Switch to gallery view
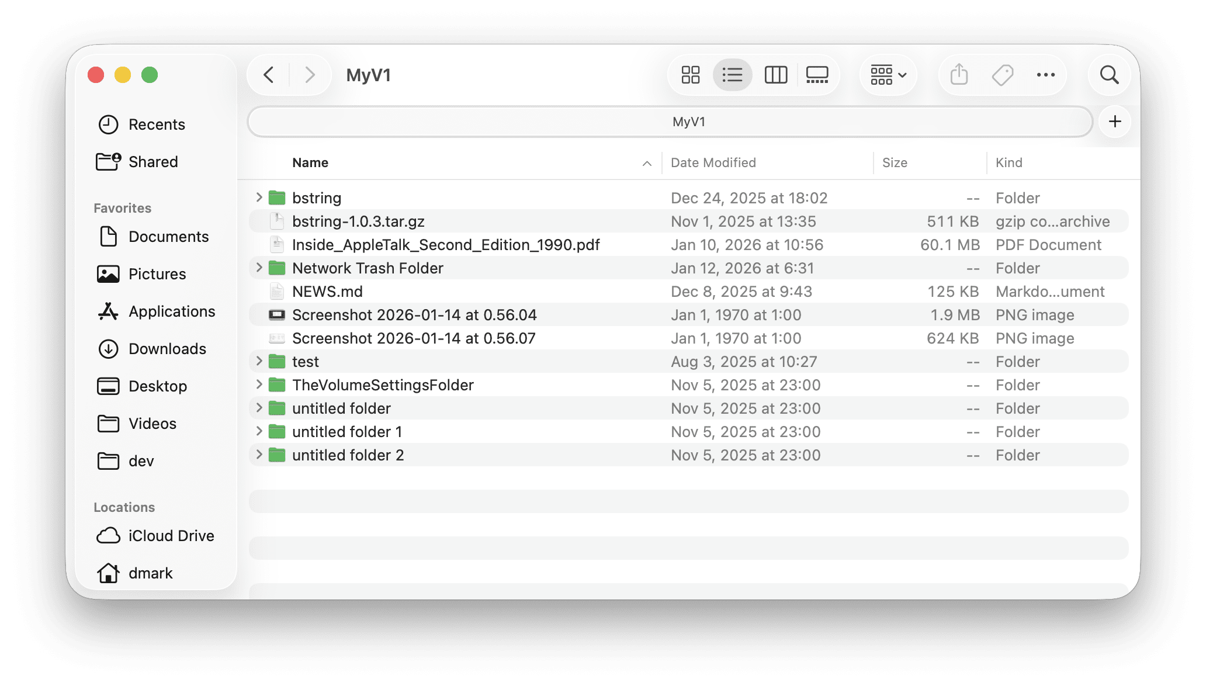This screenshot has height=686, width=1206. click(x=816, y=75)
